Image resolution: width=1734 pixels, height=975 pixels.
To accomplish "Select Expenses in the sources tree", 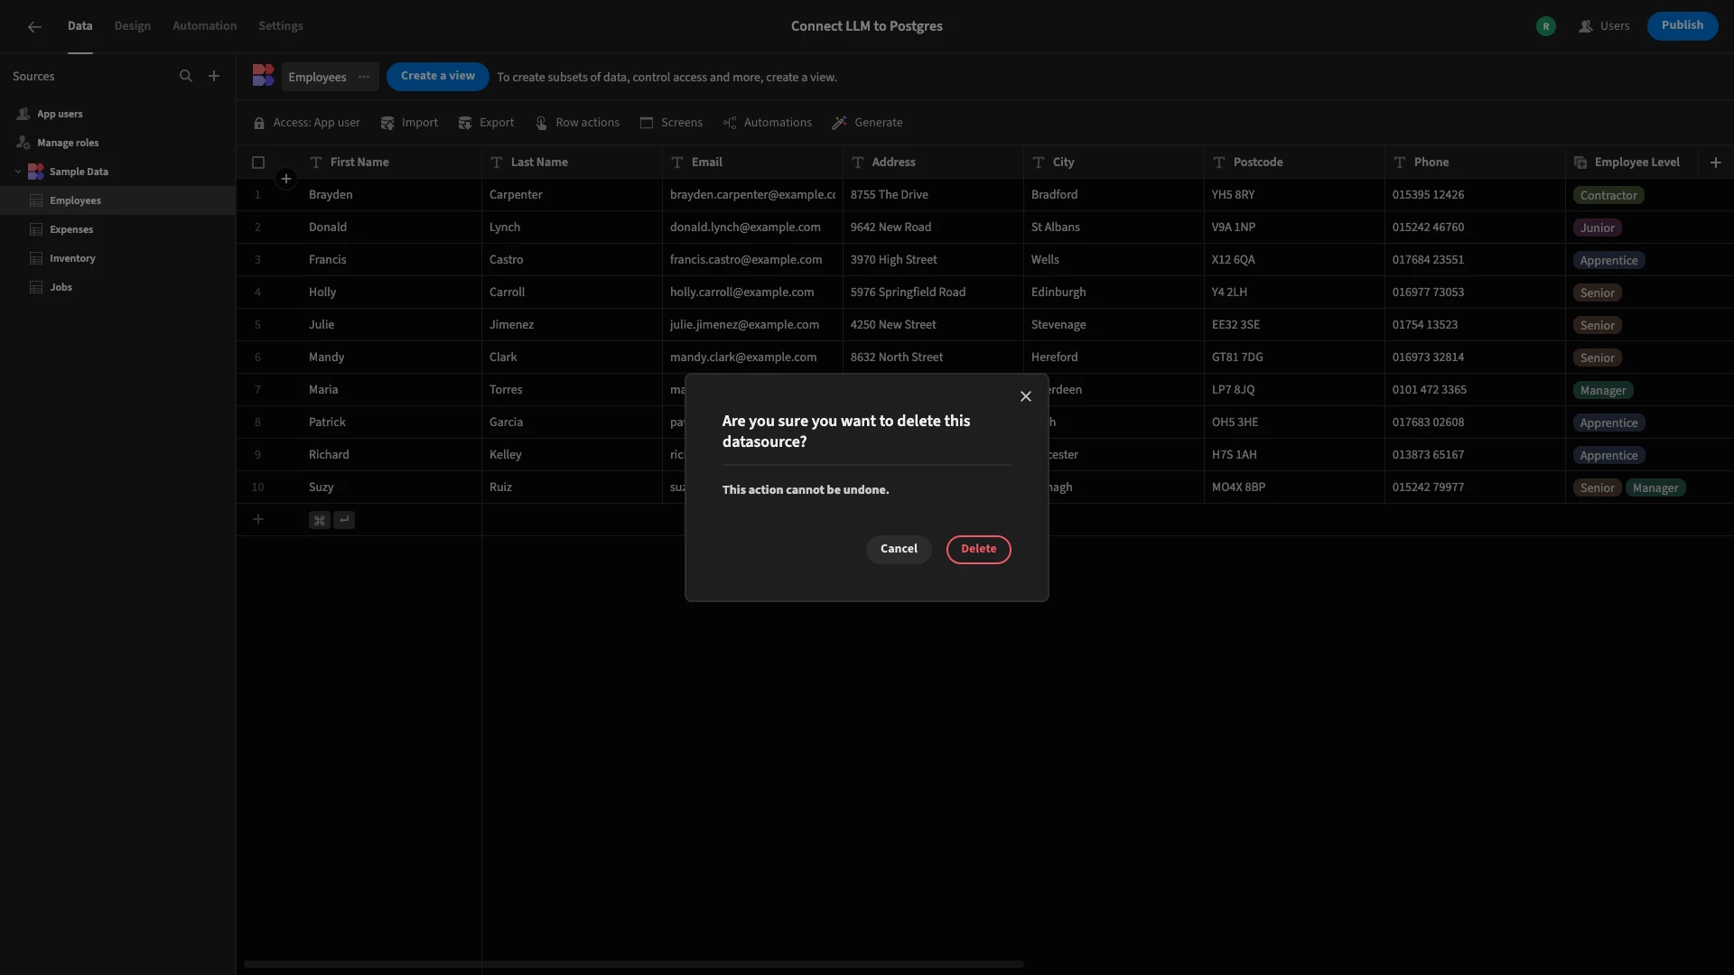I will (117, 229).
